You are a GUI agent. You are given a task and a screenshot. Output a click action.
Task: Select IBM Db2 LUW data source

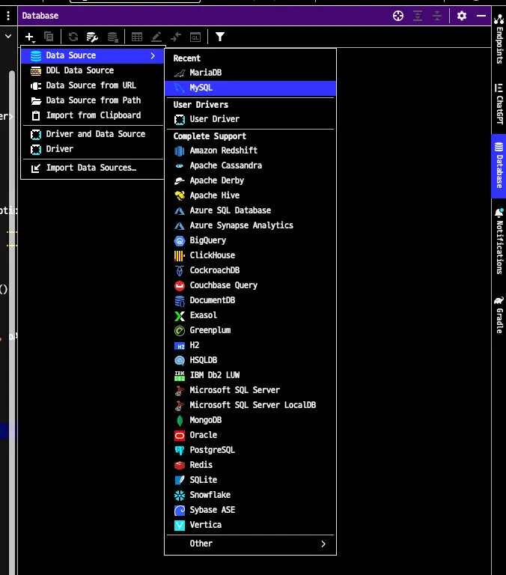coord(250,375)
